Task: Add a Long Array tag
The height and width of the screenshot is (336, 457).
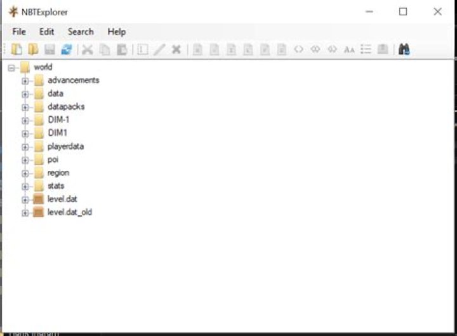Action: [332, 50]
